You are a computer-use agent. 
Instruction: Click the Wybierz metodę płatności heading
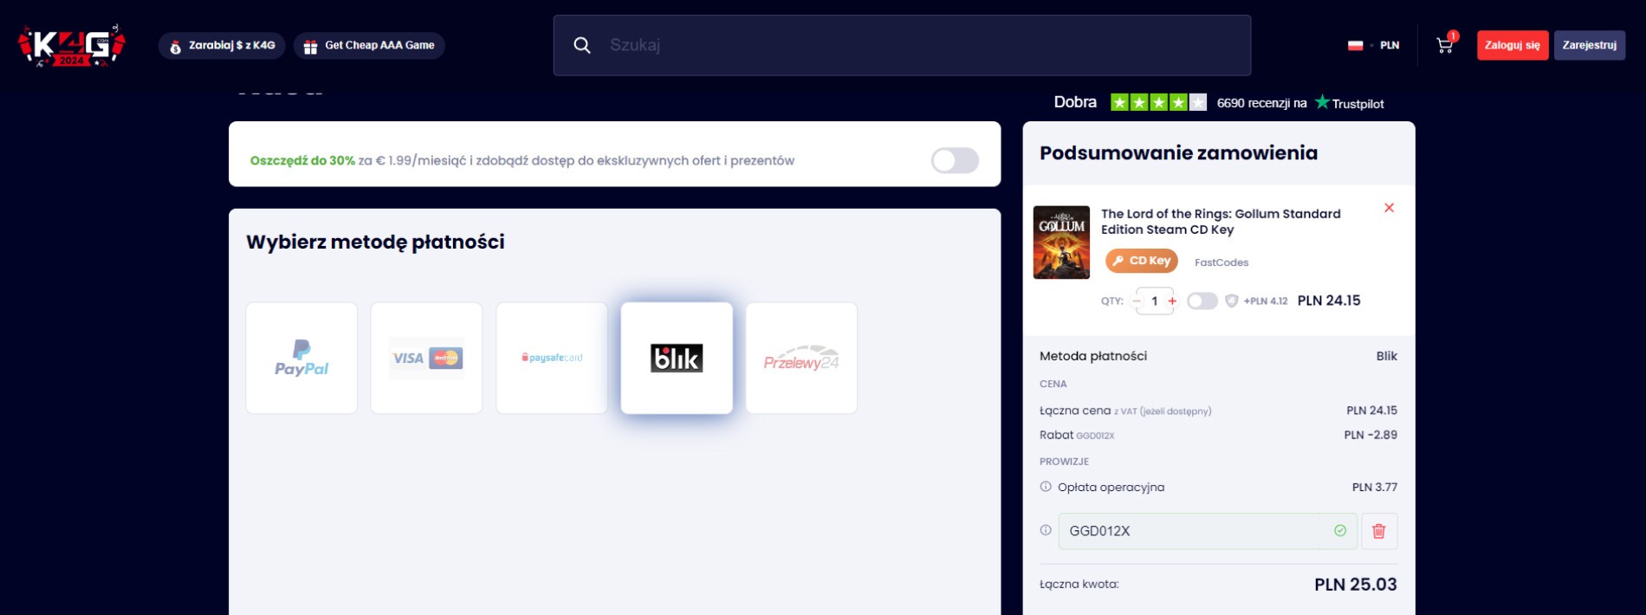point(375,242)
